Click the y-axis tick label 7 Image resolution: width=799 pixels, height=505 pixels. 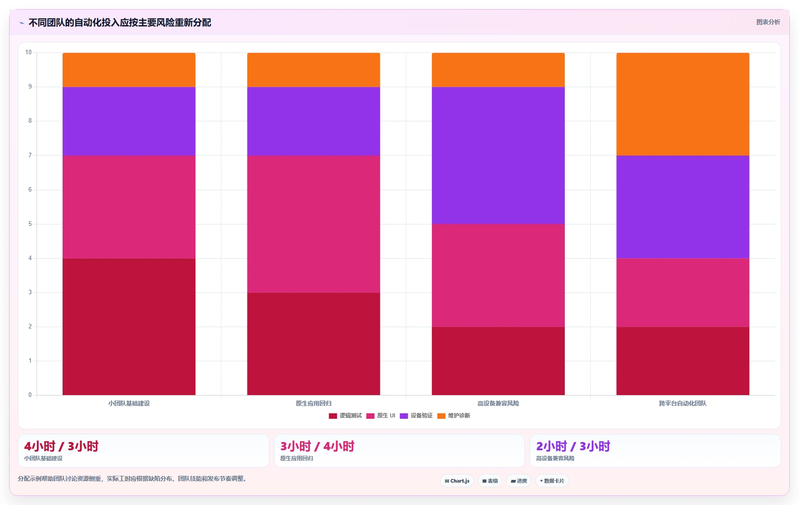click(x=30, y=156)
